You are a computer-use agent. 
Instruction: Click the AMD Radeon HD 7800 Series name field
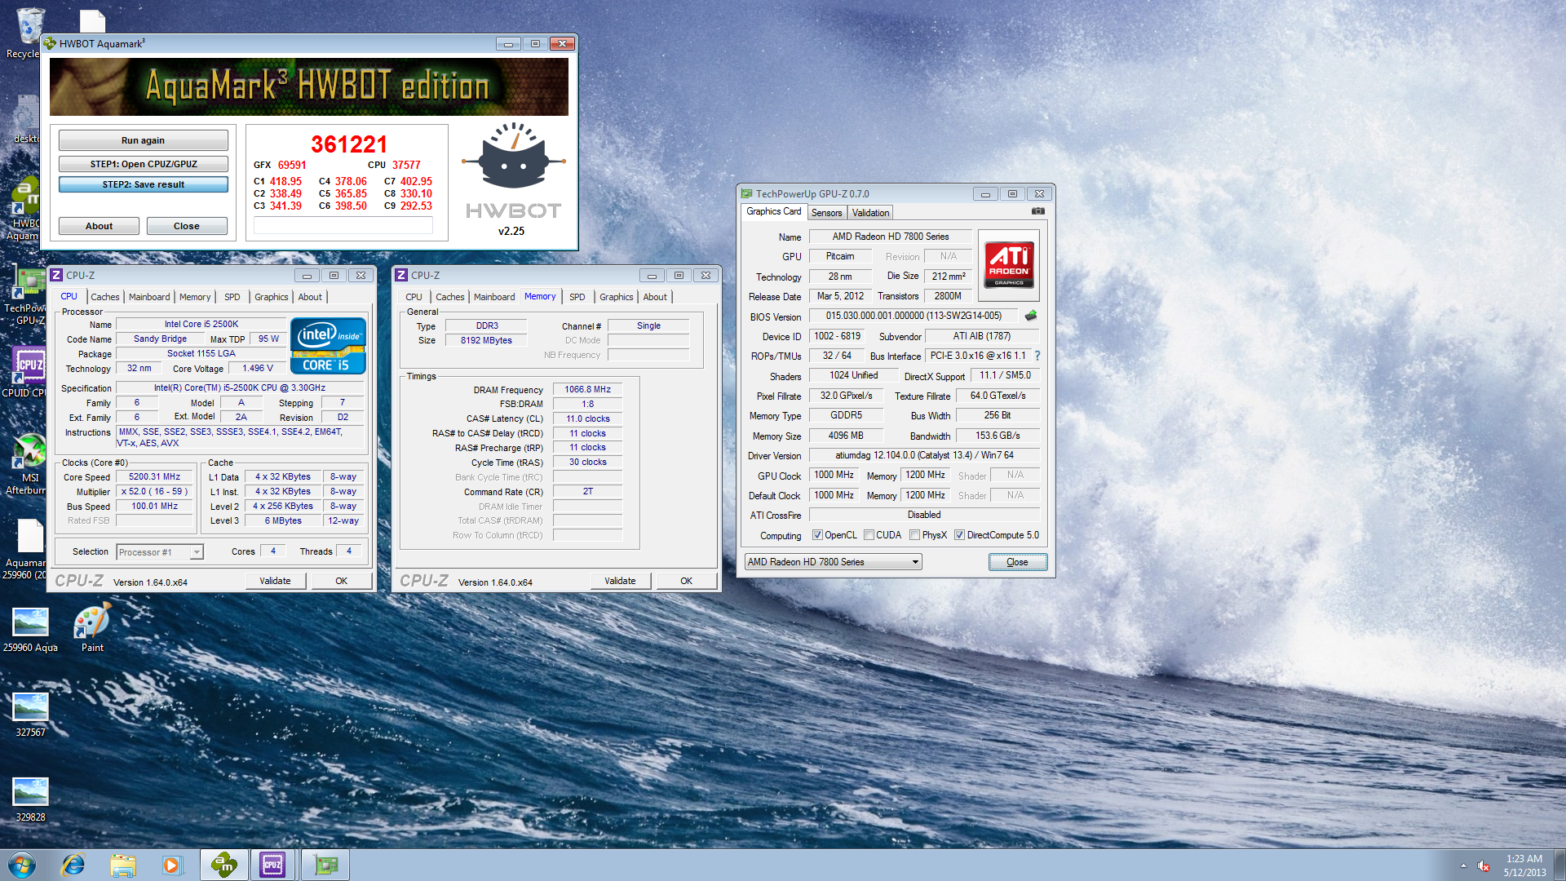click(890, 237)
